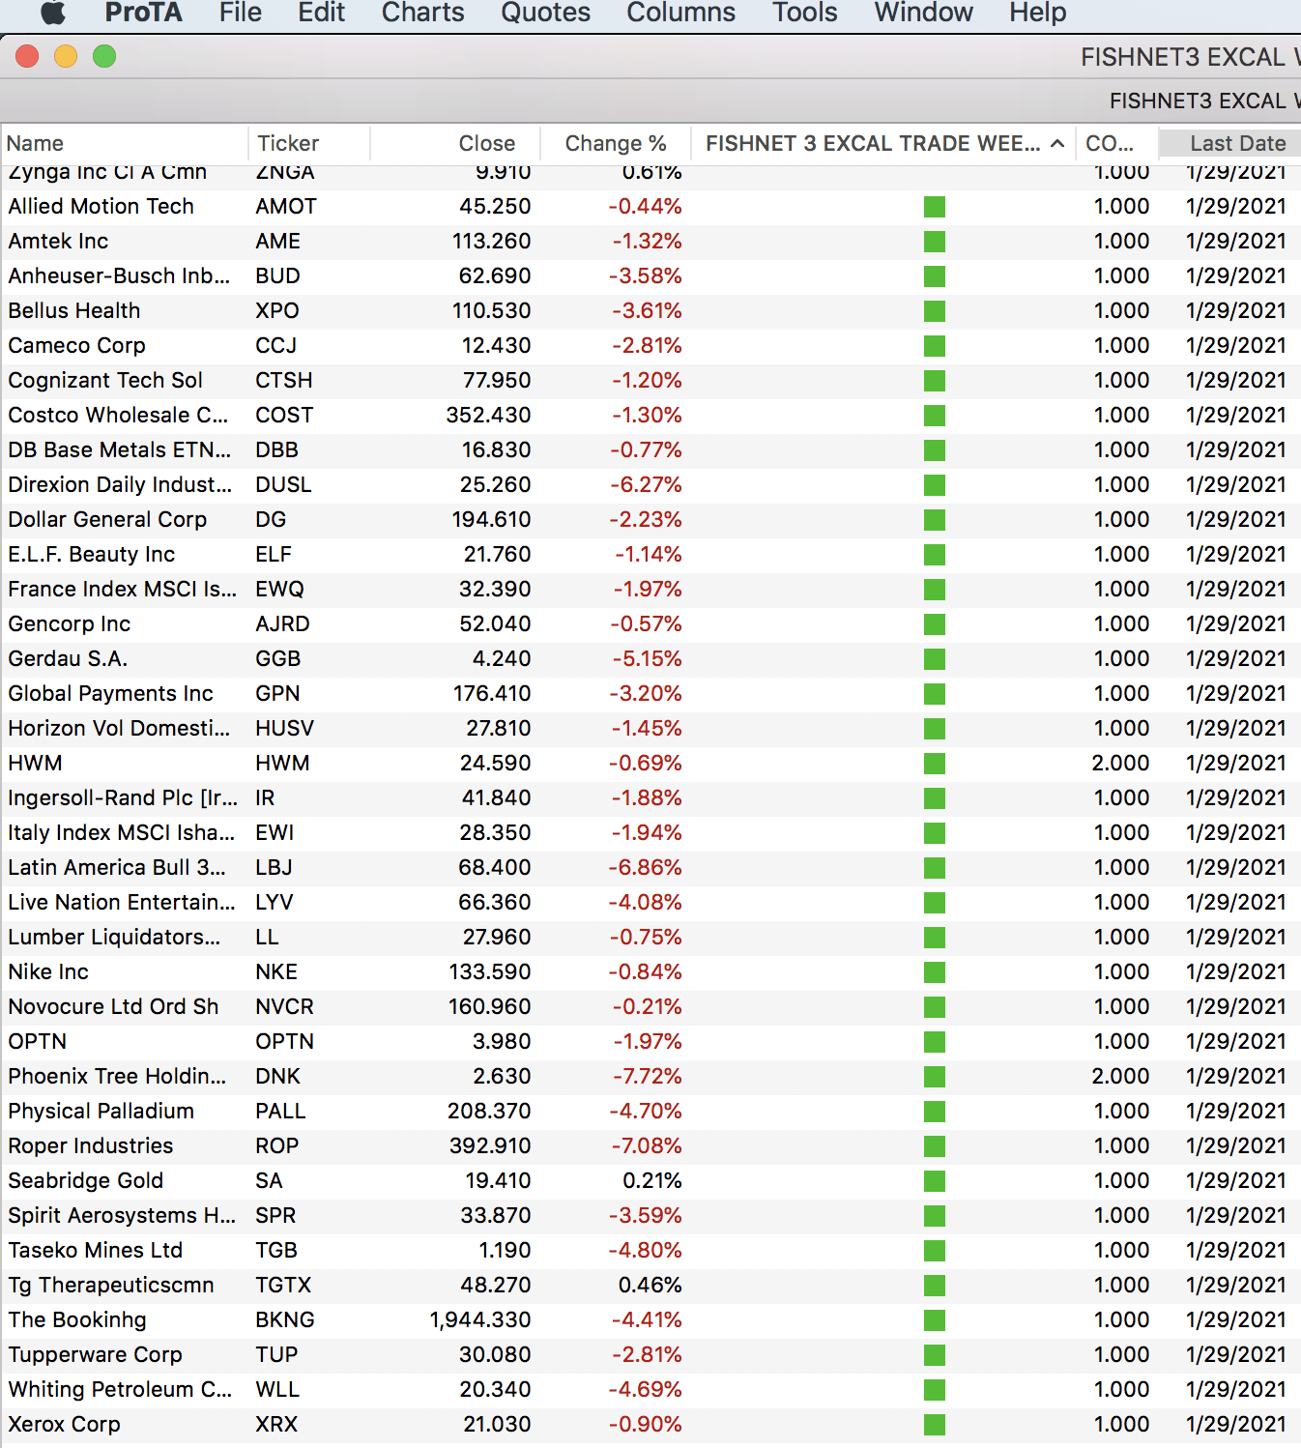Click the NVCR ticker cell
Screen dimensions: 1301x1448
[x=284, y=1007]
